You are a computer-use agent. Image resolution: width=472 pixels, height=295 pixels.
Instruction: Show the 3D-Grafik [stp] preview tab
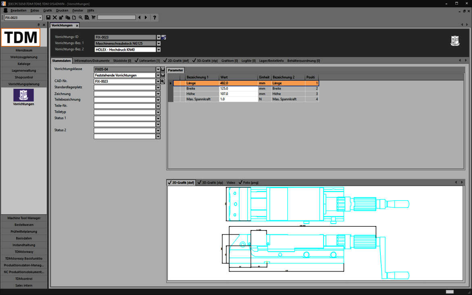coord(211,182)
